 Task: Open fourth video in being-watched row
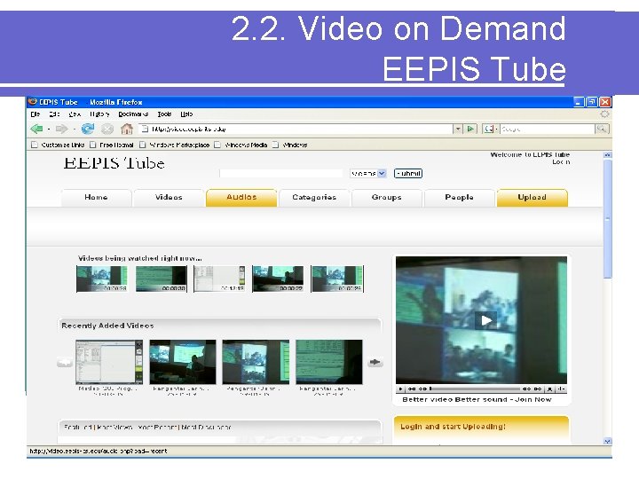pyautogui.click(x=278, y=279)
